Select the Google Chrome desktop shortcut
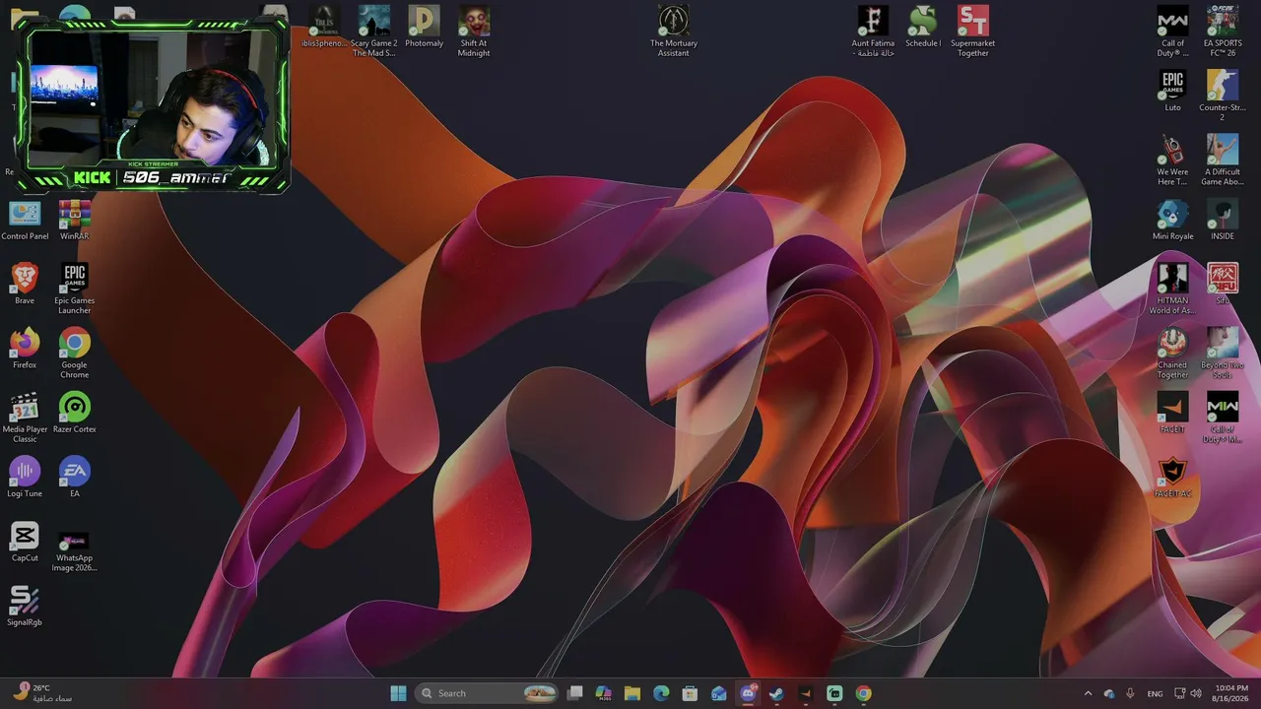 click(x=75, y=354)
